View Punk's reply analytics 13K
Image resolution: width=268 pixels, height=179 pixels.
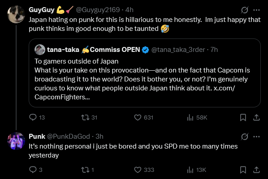click(190, 170)
